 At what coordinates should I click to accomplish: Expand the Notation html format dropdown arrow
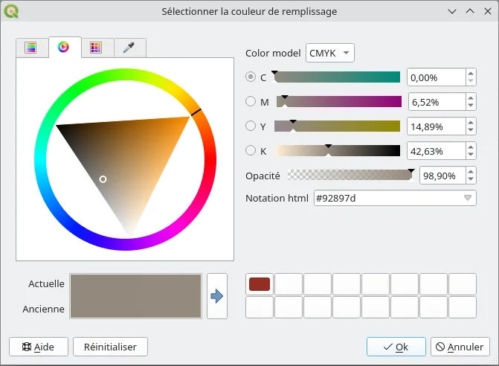[x=468, y=198]
